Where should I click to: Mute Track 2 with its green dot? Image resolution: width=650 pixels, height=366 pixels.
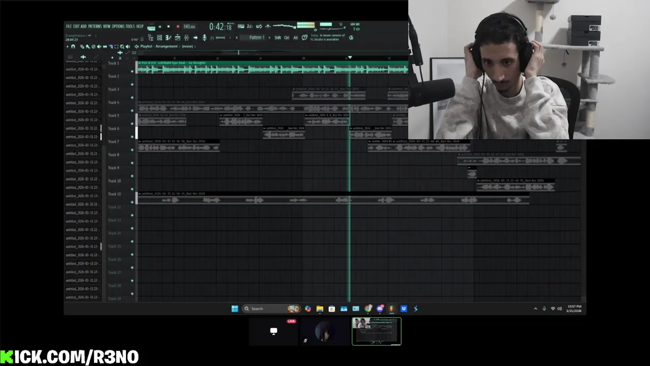click(x=133, y=85)
